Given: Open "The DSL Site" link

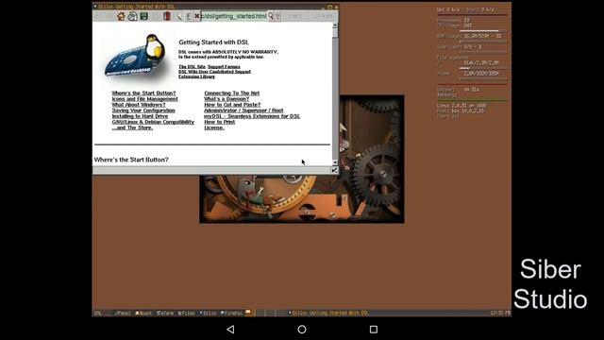Looking at the screenshot, I should 192,67.
